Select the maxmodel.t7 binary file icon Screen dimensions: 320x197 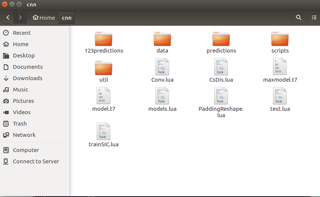[x=280, y=67]
